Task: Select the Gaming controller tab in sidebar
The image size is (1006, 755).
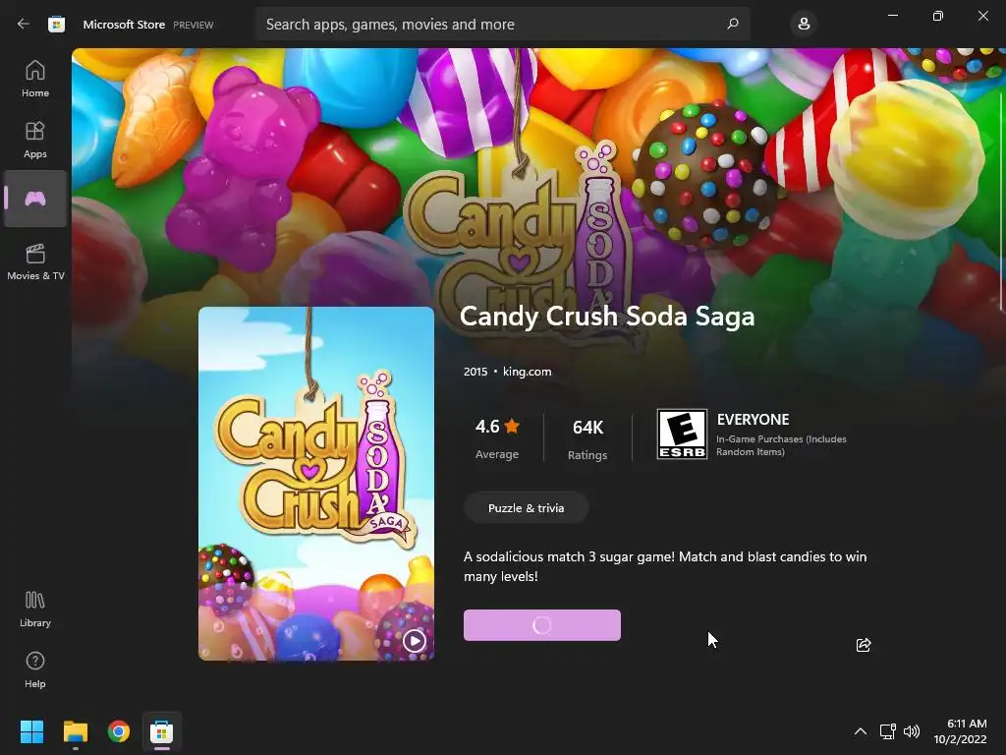Action: click(x=35, y=199)
